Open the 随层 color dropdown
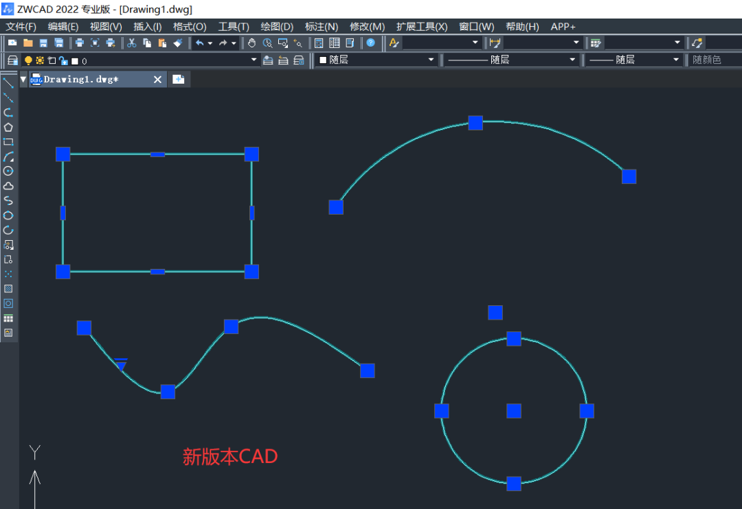Viewport: 742px width, 509px height. [x=431, y=60]
